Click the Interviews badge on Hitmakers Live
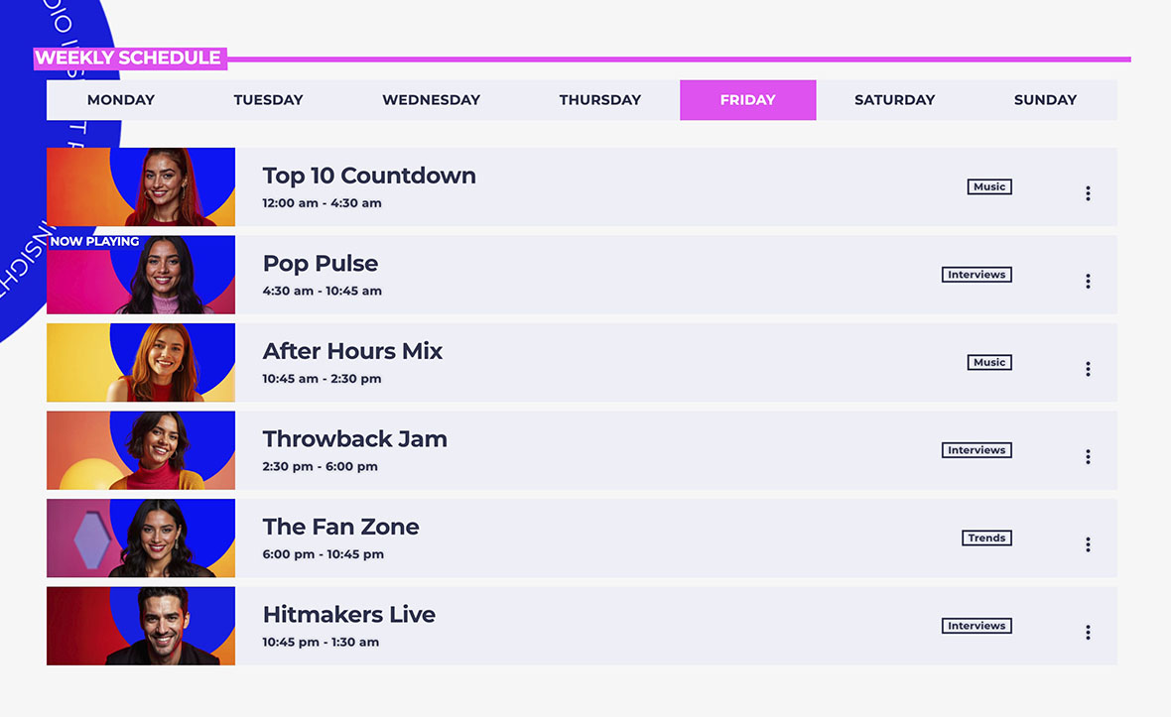Viewport: 1171px width, 717px height. click(x=976, y=626)
